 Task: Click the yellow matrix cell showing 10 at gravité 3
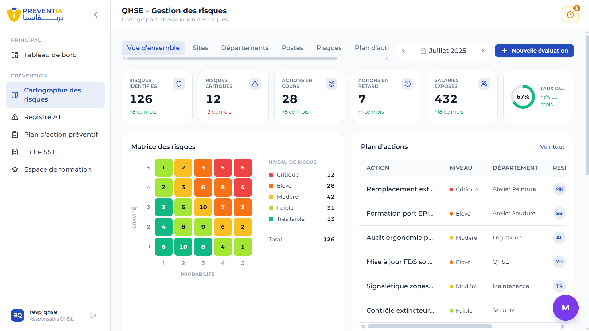[x=203, y=207]
